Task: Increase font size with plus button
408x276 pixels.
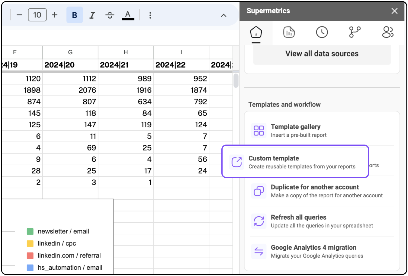Action: 55,15
